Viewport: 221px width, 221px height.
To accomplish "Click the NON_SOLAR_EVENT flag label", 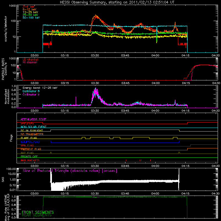I will click(x=33, y=127).
